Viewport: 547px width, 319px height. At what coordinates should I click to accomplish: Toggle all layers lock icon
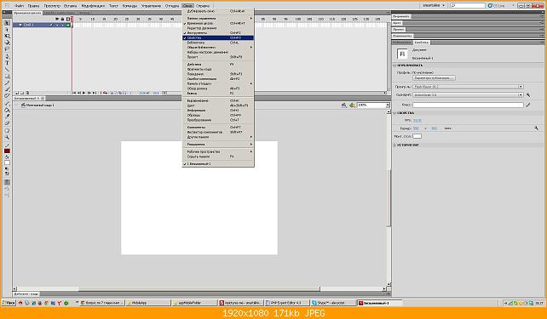pyautogui.click(x=62, y=19)
